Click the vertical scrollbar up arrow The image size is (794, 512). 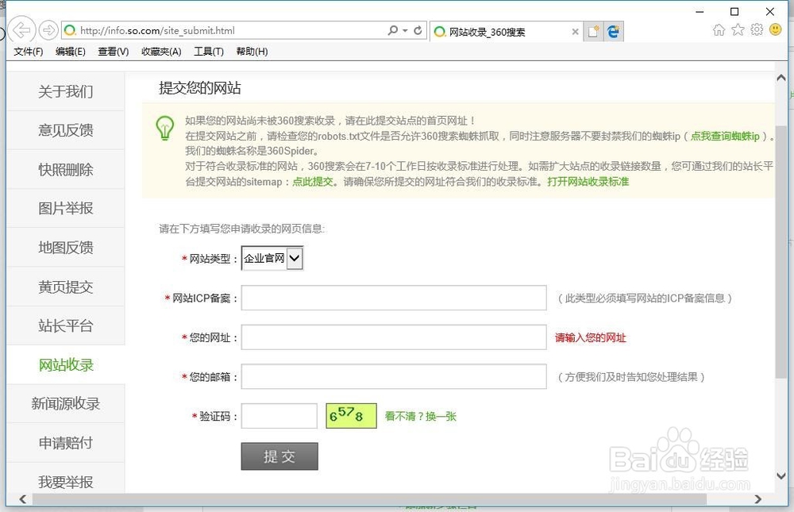click(x=781, y=78)
